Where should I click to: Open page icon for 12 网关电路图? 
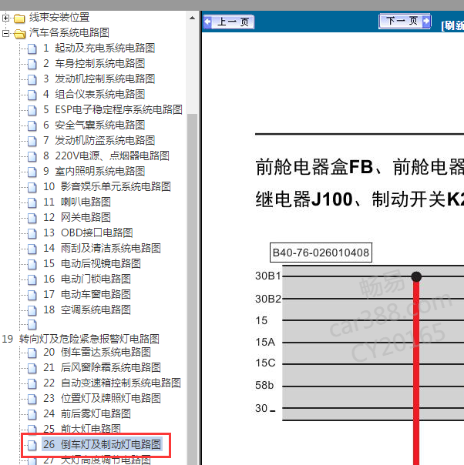[32, 219]
